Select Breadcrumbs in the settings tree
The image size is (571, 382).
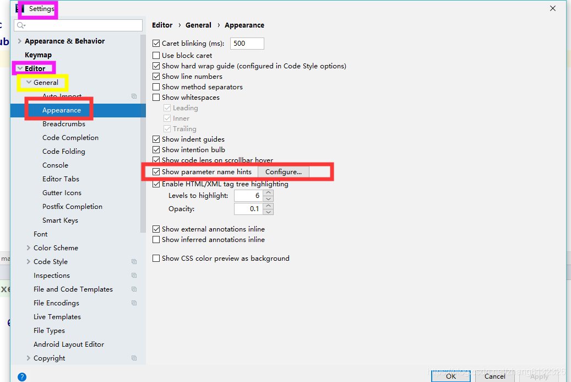64,124
